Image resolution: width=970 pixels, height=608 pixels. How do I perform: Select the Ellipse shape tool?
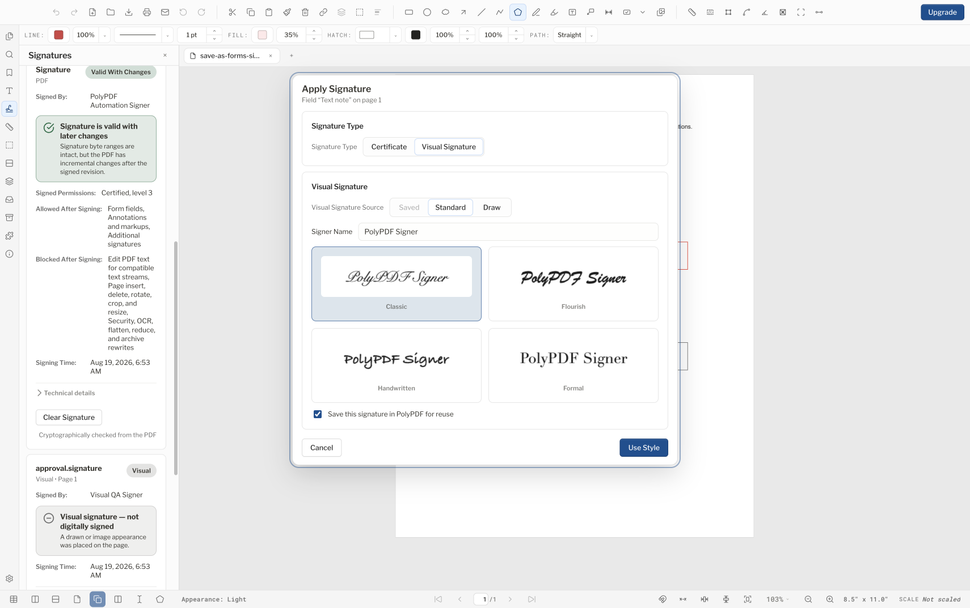coord(427,12)
